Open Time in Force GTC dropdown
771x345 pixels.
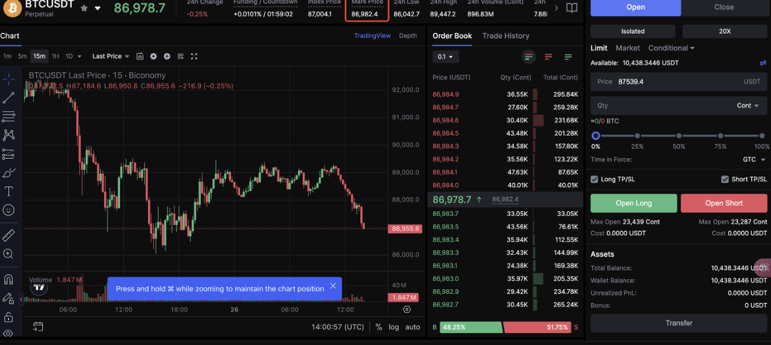[x=754, y=159]
